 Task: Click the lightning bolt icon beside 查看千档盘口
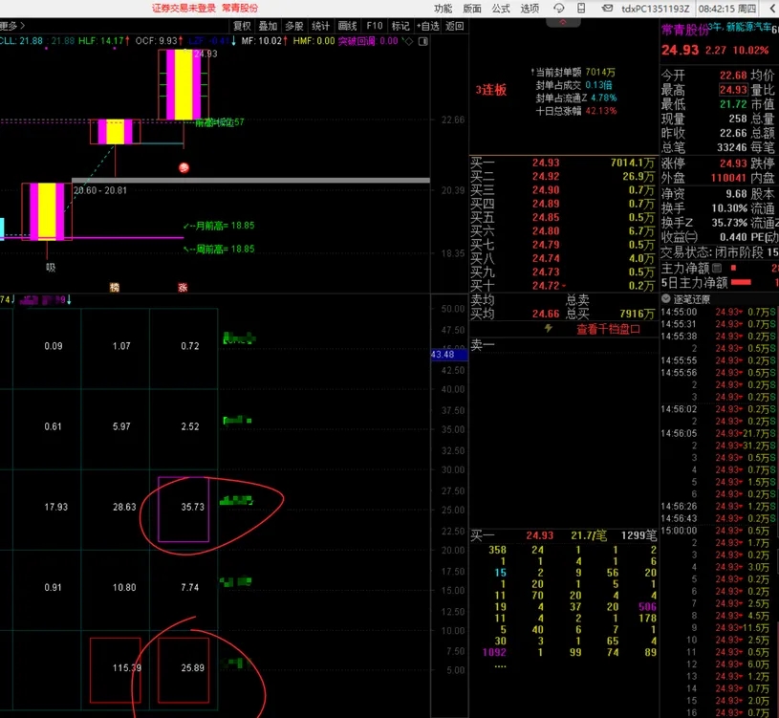click(x=548, y=329)
